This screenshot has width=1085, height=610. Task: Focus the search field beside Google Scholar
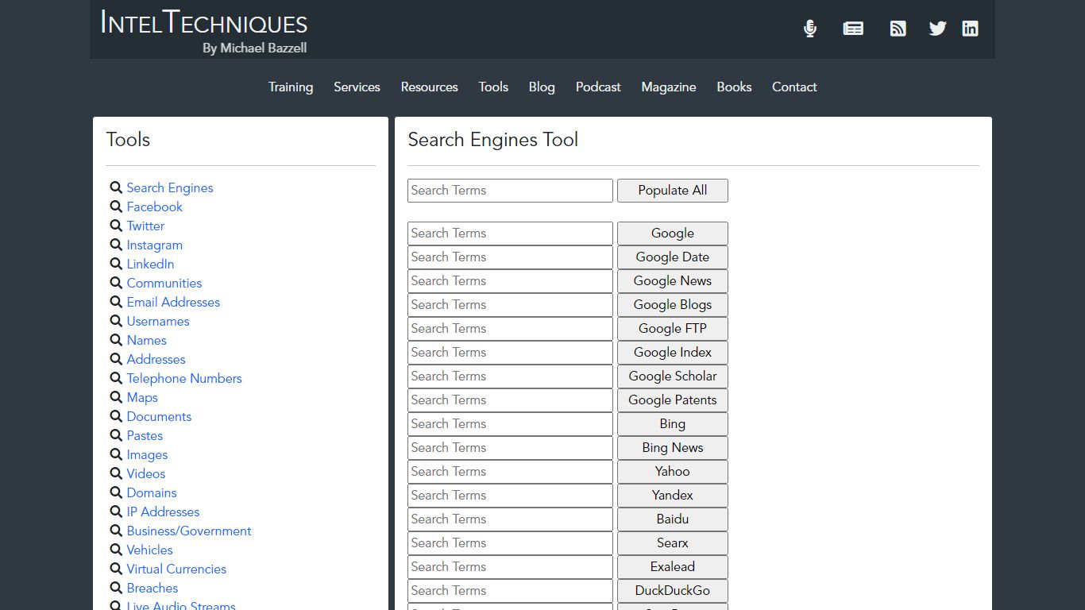[x=510, y=376]
